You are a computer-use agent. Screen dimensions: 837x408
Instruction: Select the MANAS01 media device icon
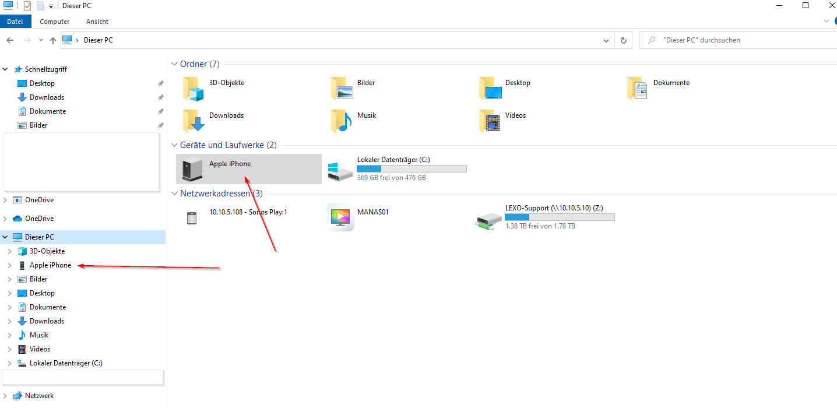pos(340,217)
